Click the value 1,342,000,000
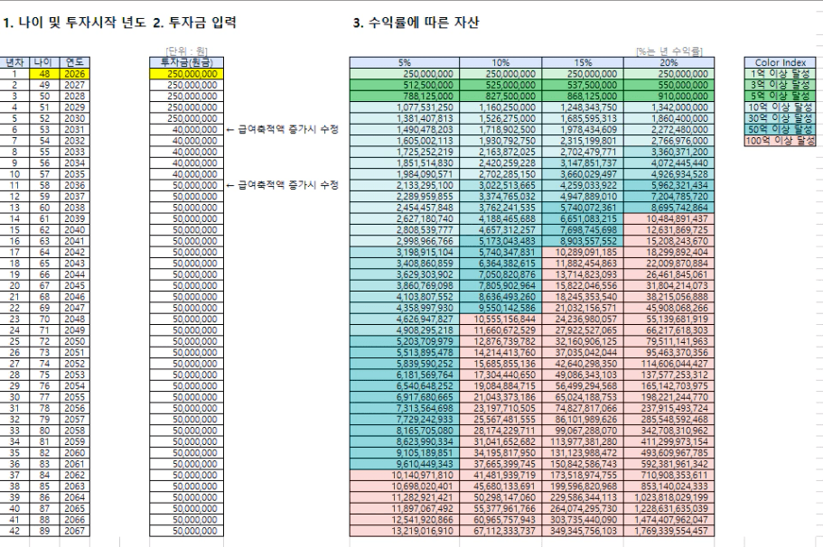The height and width of the screenshot is (547, 823). click(669, 107)
